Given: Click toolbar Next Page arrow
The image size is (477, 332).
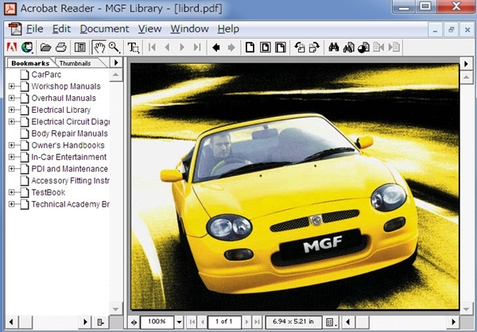Looking at the screenshot, I should 182,48.
